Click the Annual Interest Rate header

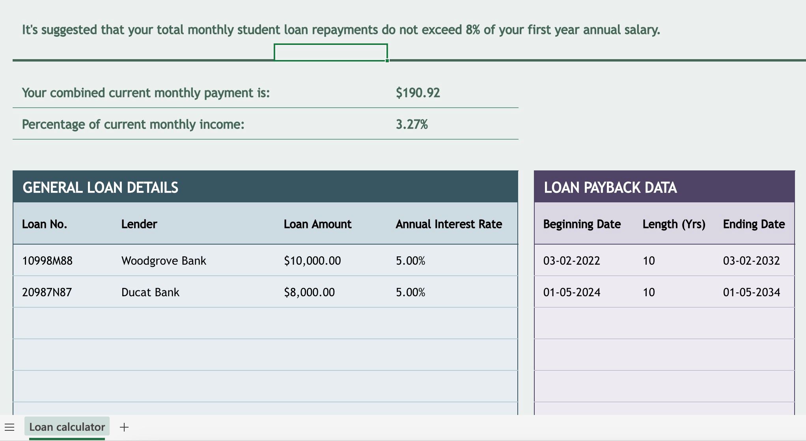point(449,224)
